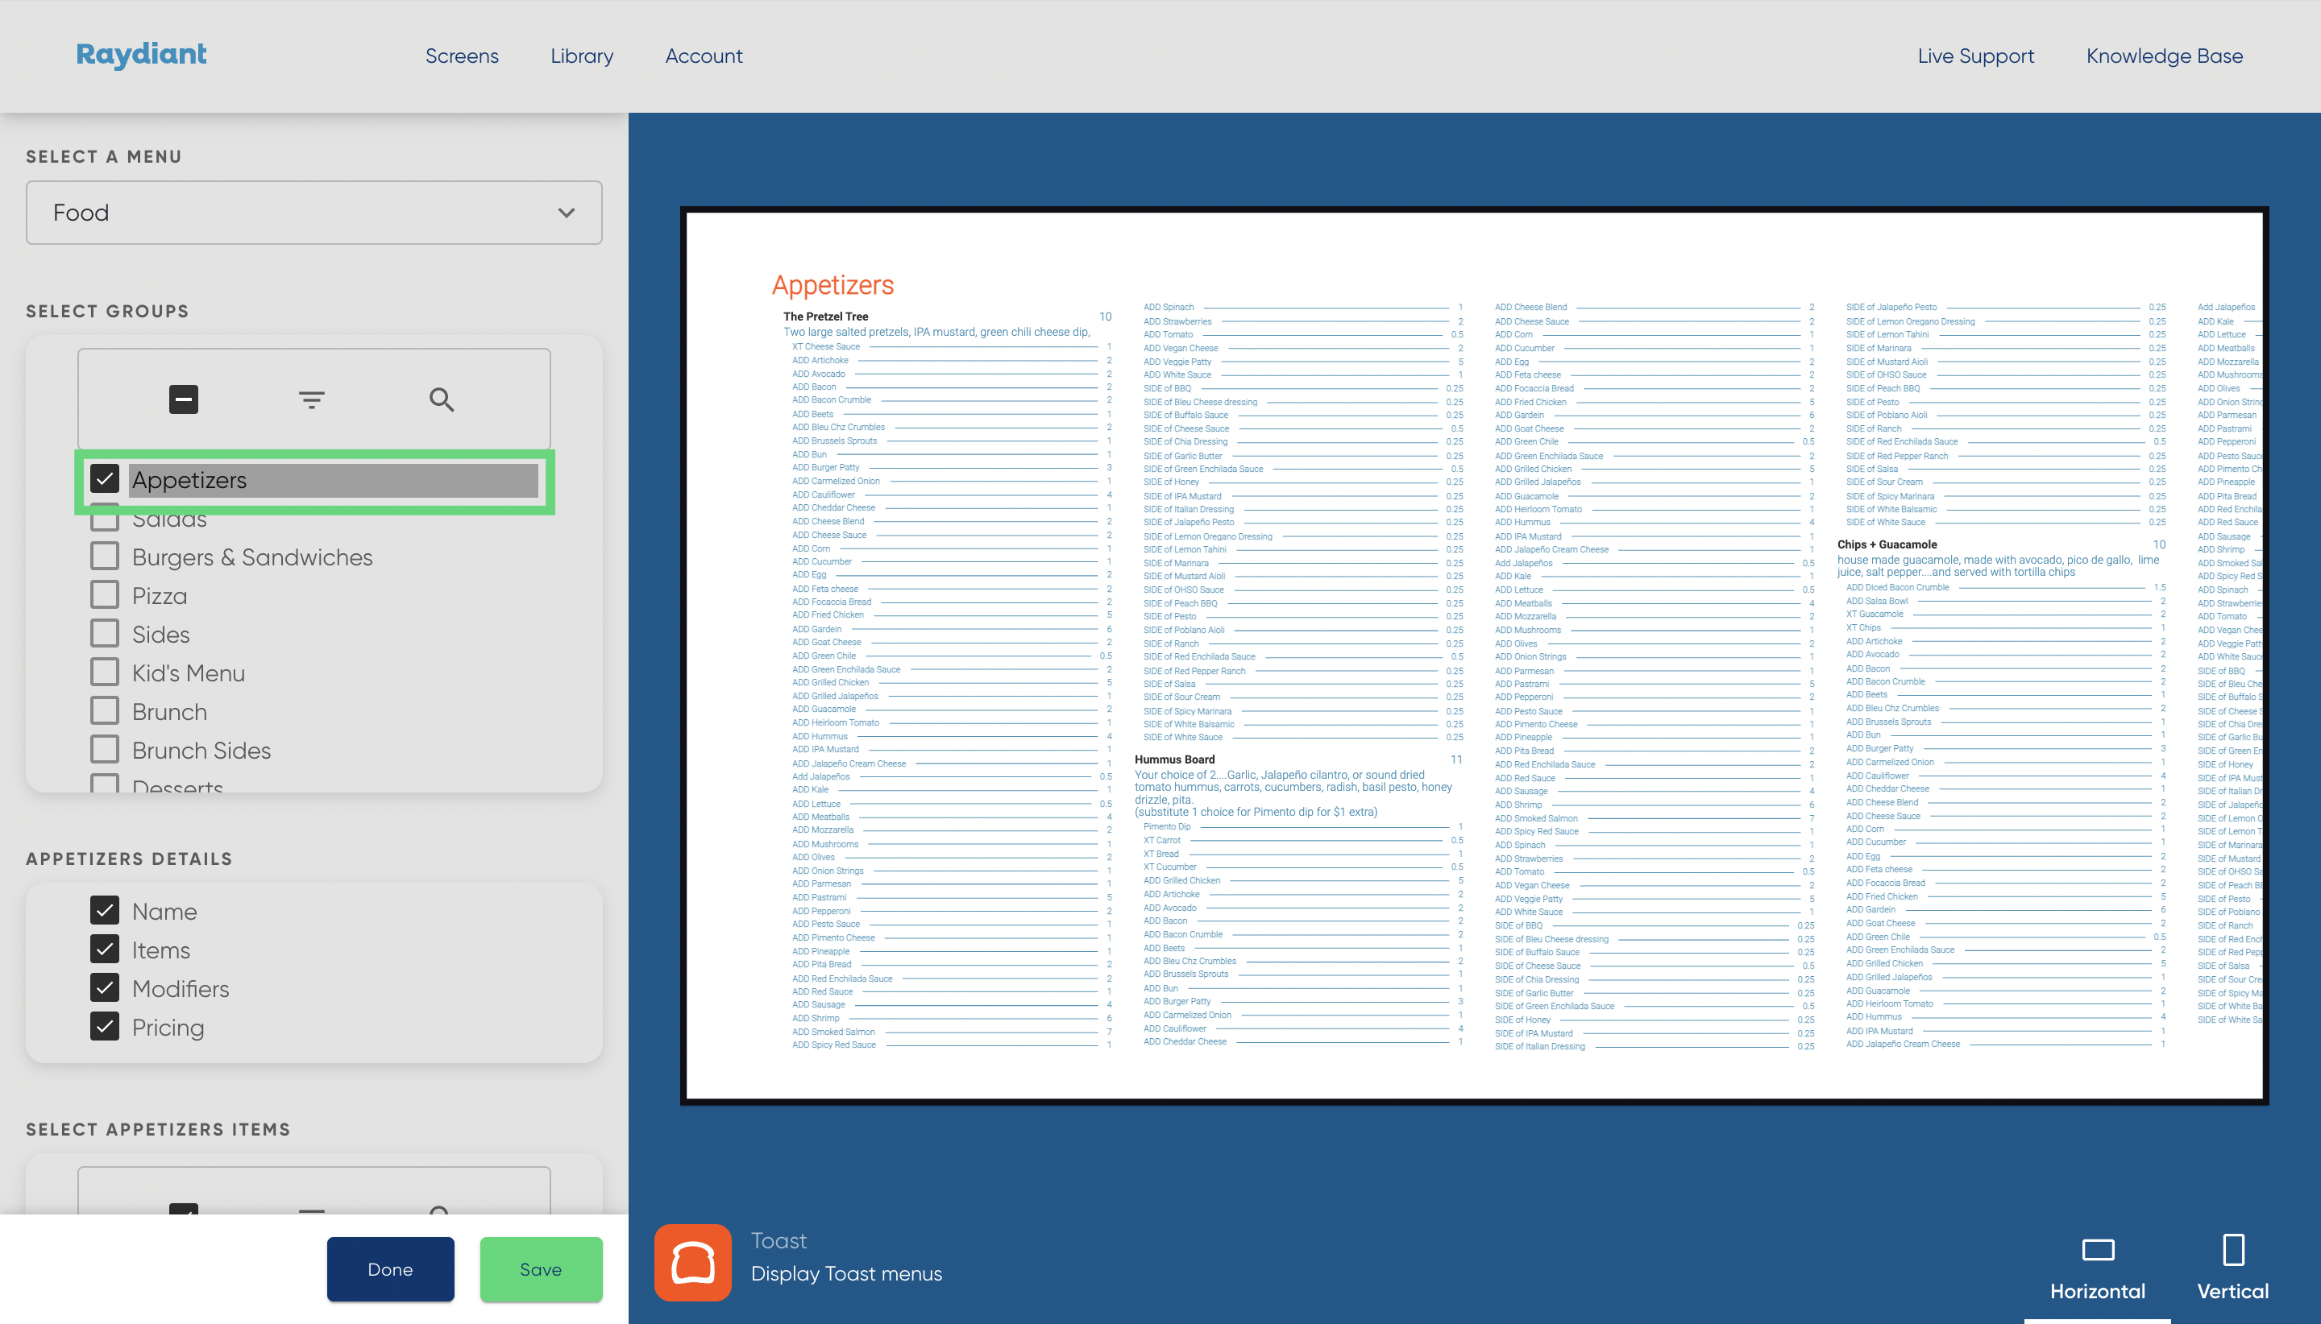Uncheck the Appetizers group checkbox

coord(105,479)
